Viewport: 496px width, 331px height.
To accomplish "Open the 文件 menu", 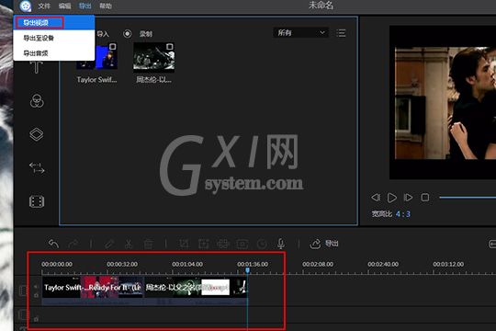I will 44,6.
